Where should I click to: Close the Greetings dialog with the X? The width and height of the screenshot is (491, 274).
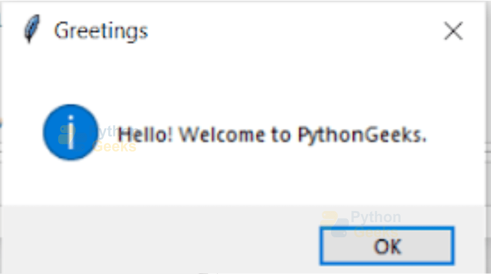pos(453,31)
